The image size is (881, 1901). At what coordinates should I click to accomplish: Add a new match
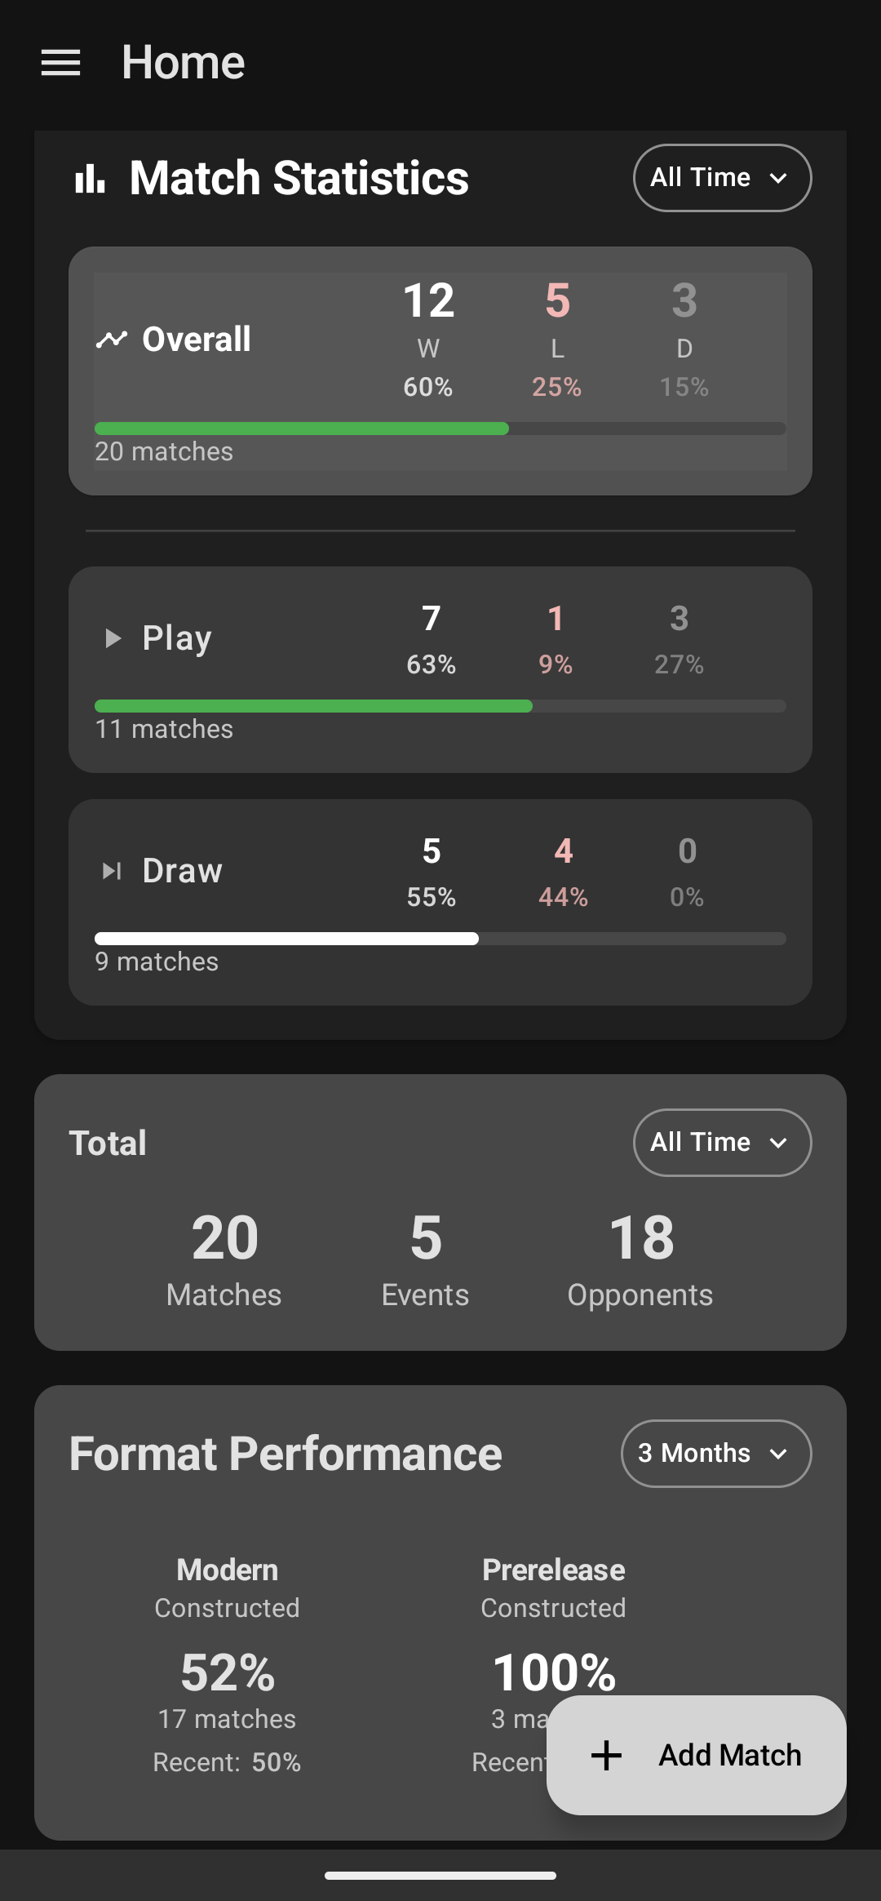696,1755
